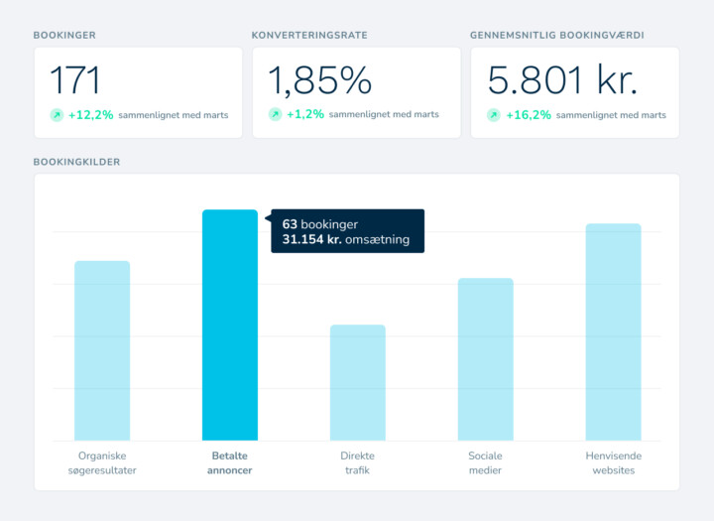Click 'sammenlignet med marts' under 5.801 kr.
The image size is (714, 521).
point(611,115)
